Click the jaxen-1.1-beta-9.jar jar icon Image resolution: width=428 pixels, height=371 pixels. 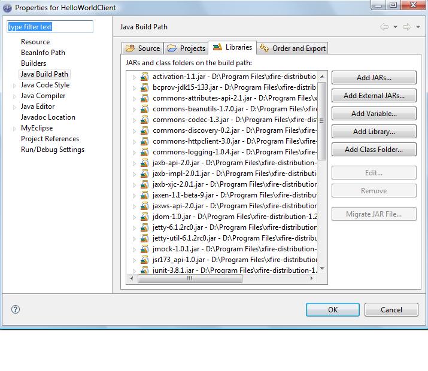144,195
